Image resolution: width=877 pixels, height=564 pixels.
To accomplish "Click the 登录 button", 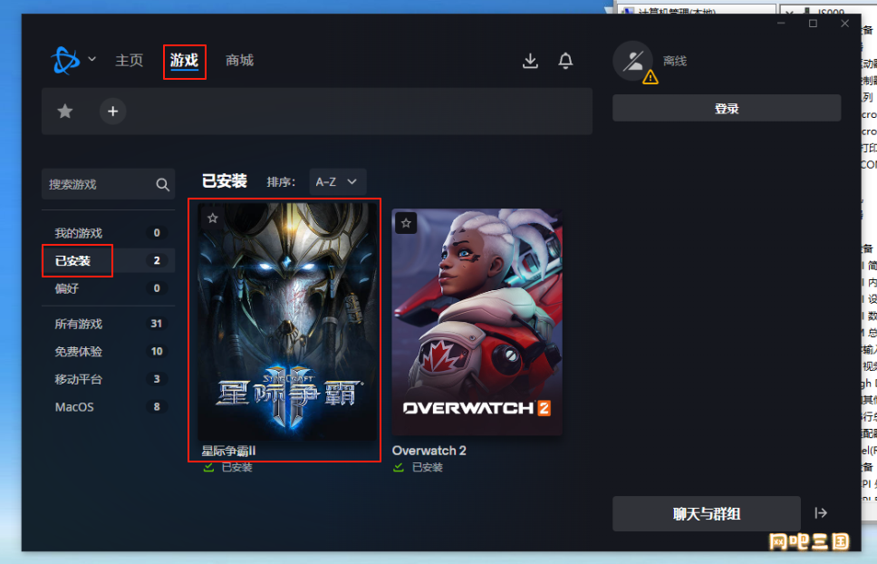I will click(727, 108).
